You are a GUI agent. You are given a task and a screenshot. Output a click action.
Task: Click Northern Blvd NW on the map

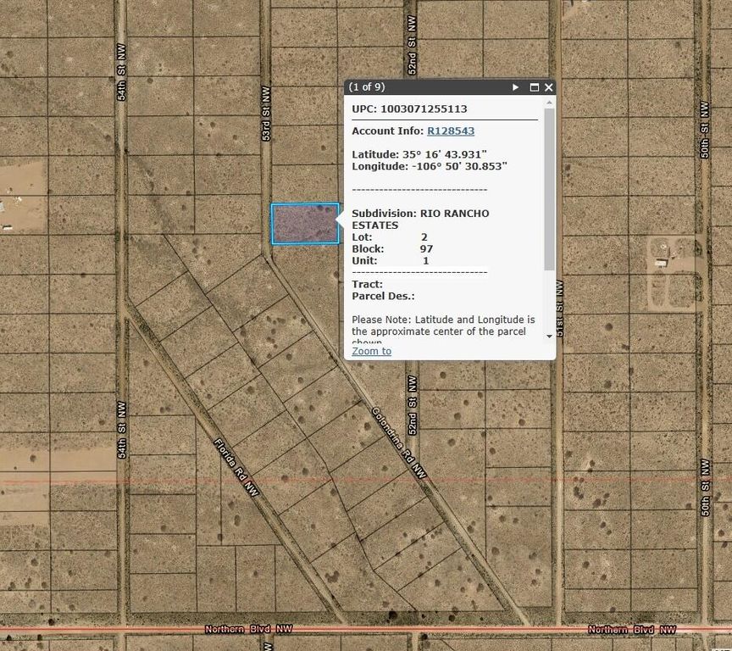coord(248,630)
